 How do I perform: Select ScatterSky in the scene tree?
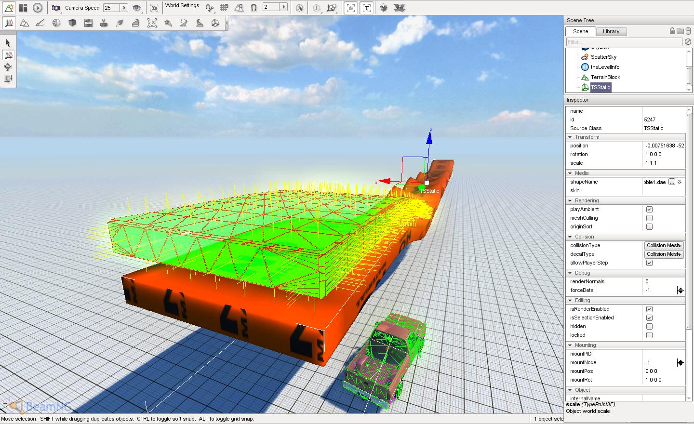coord(603,57)
